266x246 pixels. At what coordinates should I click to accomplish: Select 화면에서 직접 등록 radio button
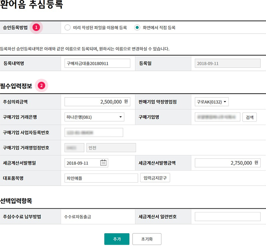coord(137,27)
